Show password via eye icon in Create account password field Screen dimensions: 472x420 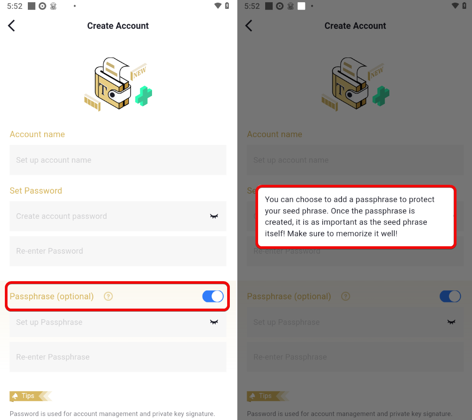[x=214, y=216]
